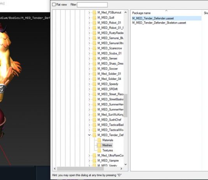Click the tree's scroll up arrow
The image size is (208, 180).
click(126, 12)
